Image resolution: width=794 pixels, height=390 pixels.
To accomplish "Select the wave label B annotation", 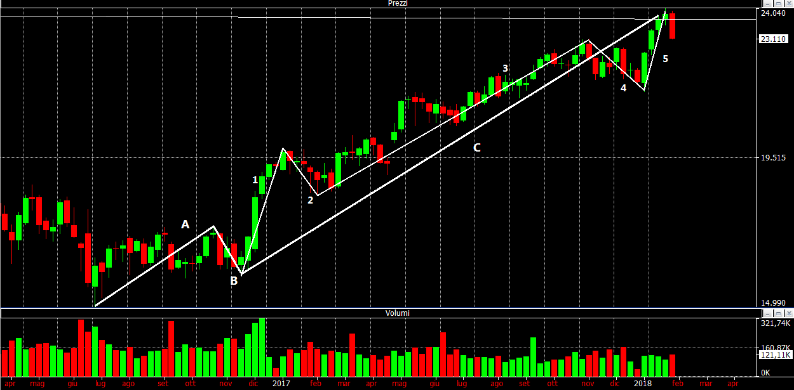I will [234, 281].
